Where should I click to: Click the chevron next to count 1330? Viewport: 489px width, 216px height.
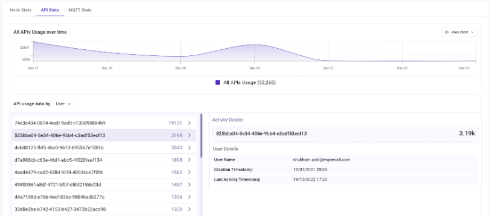(189, 209)
